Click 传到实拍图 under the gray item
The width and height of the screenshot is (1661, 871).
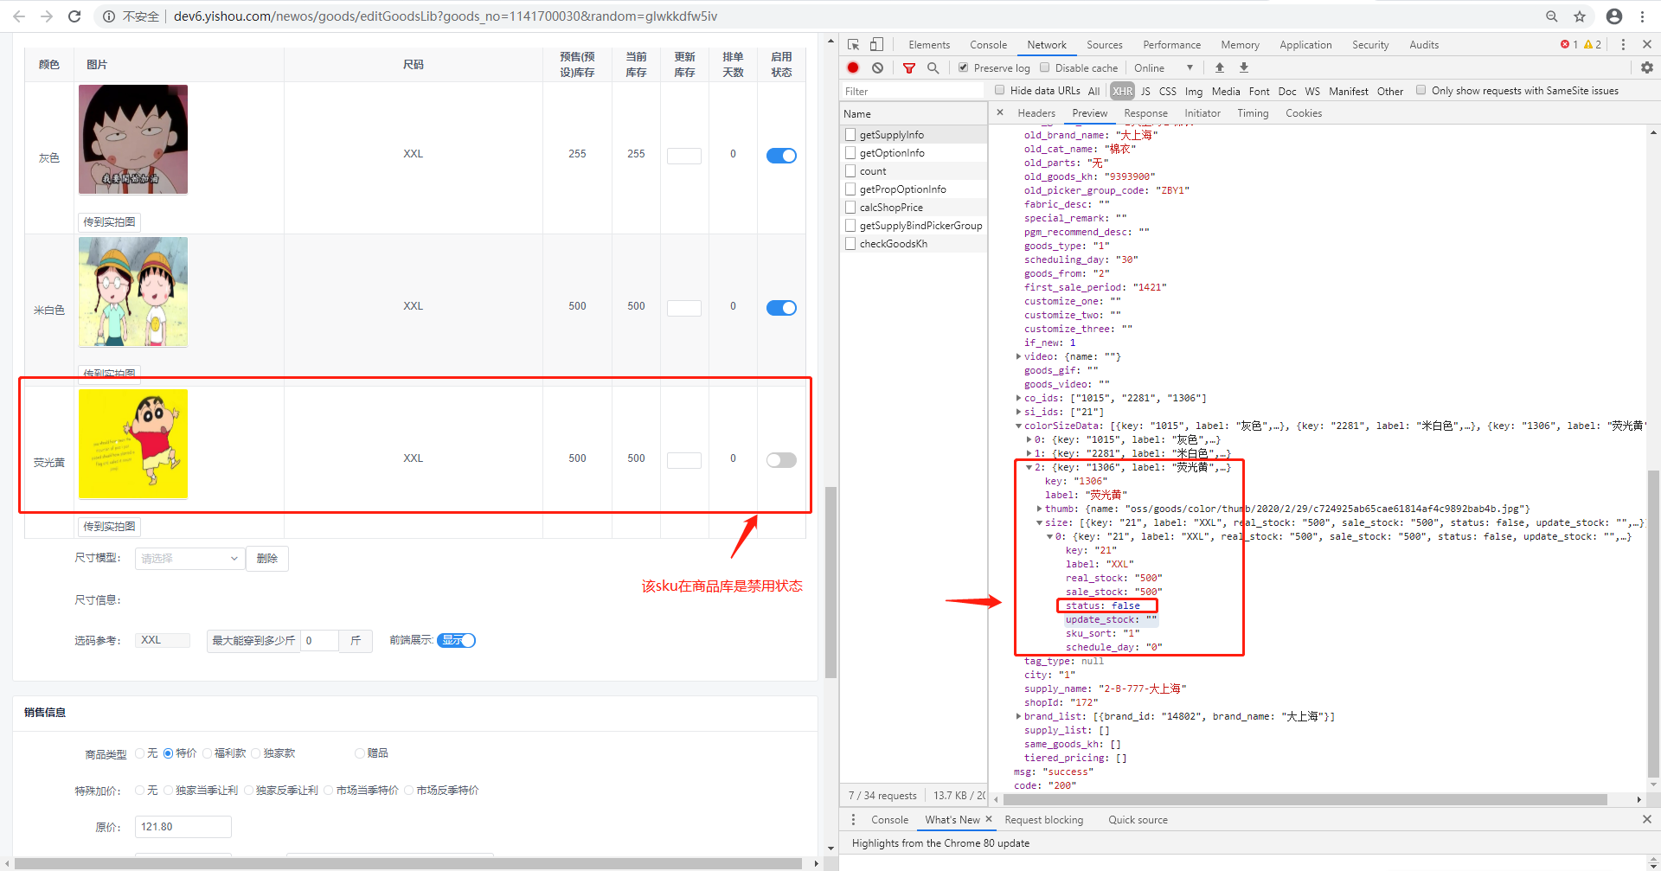(109, 222)
